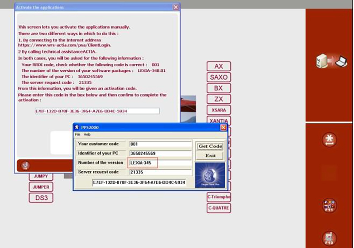Viewport: 354px width, 248px height.
Task: Click the RRDI code value 001
Action: pos(155,65)
